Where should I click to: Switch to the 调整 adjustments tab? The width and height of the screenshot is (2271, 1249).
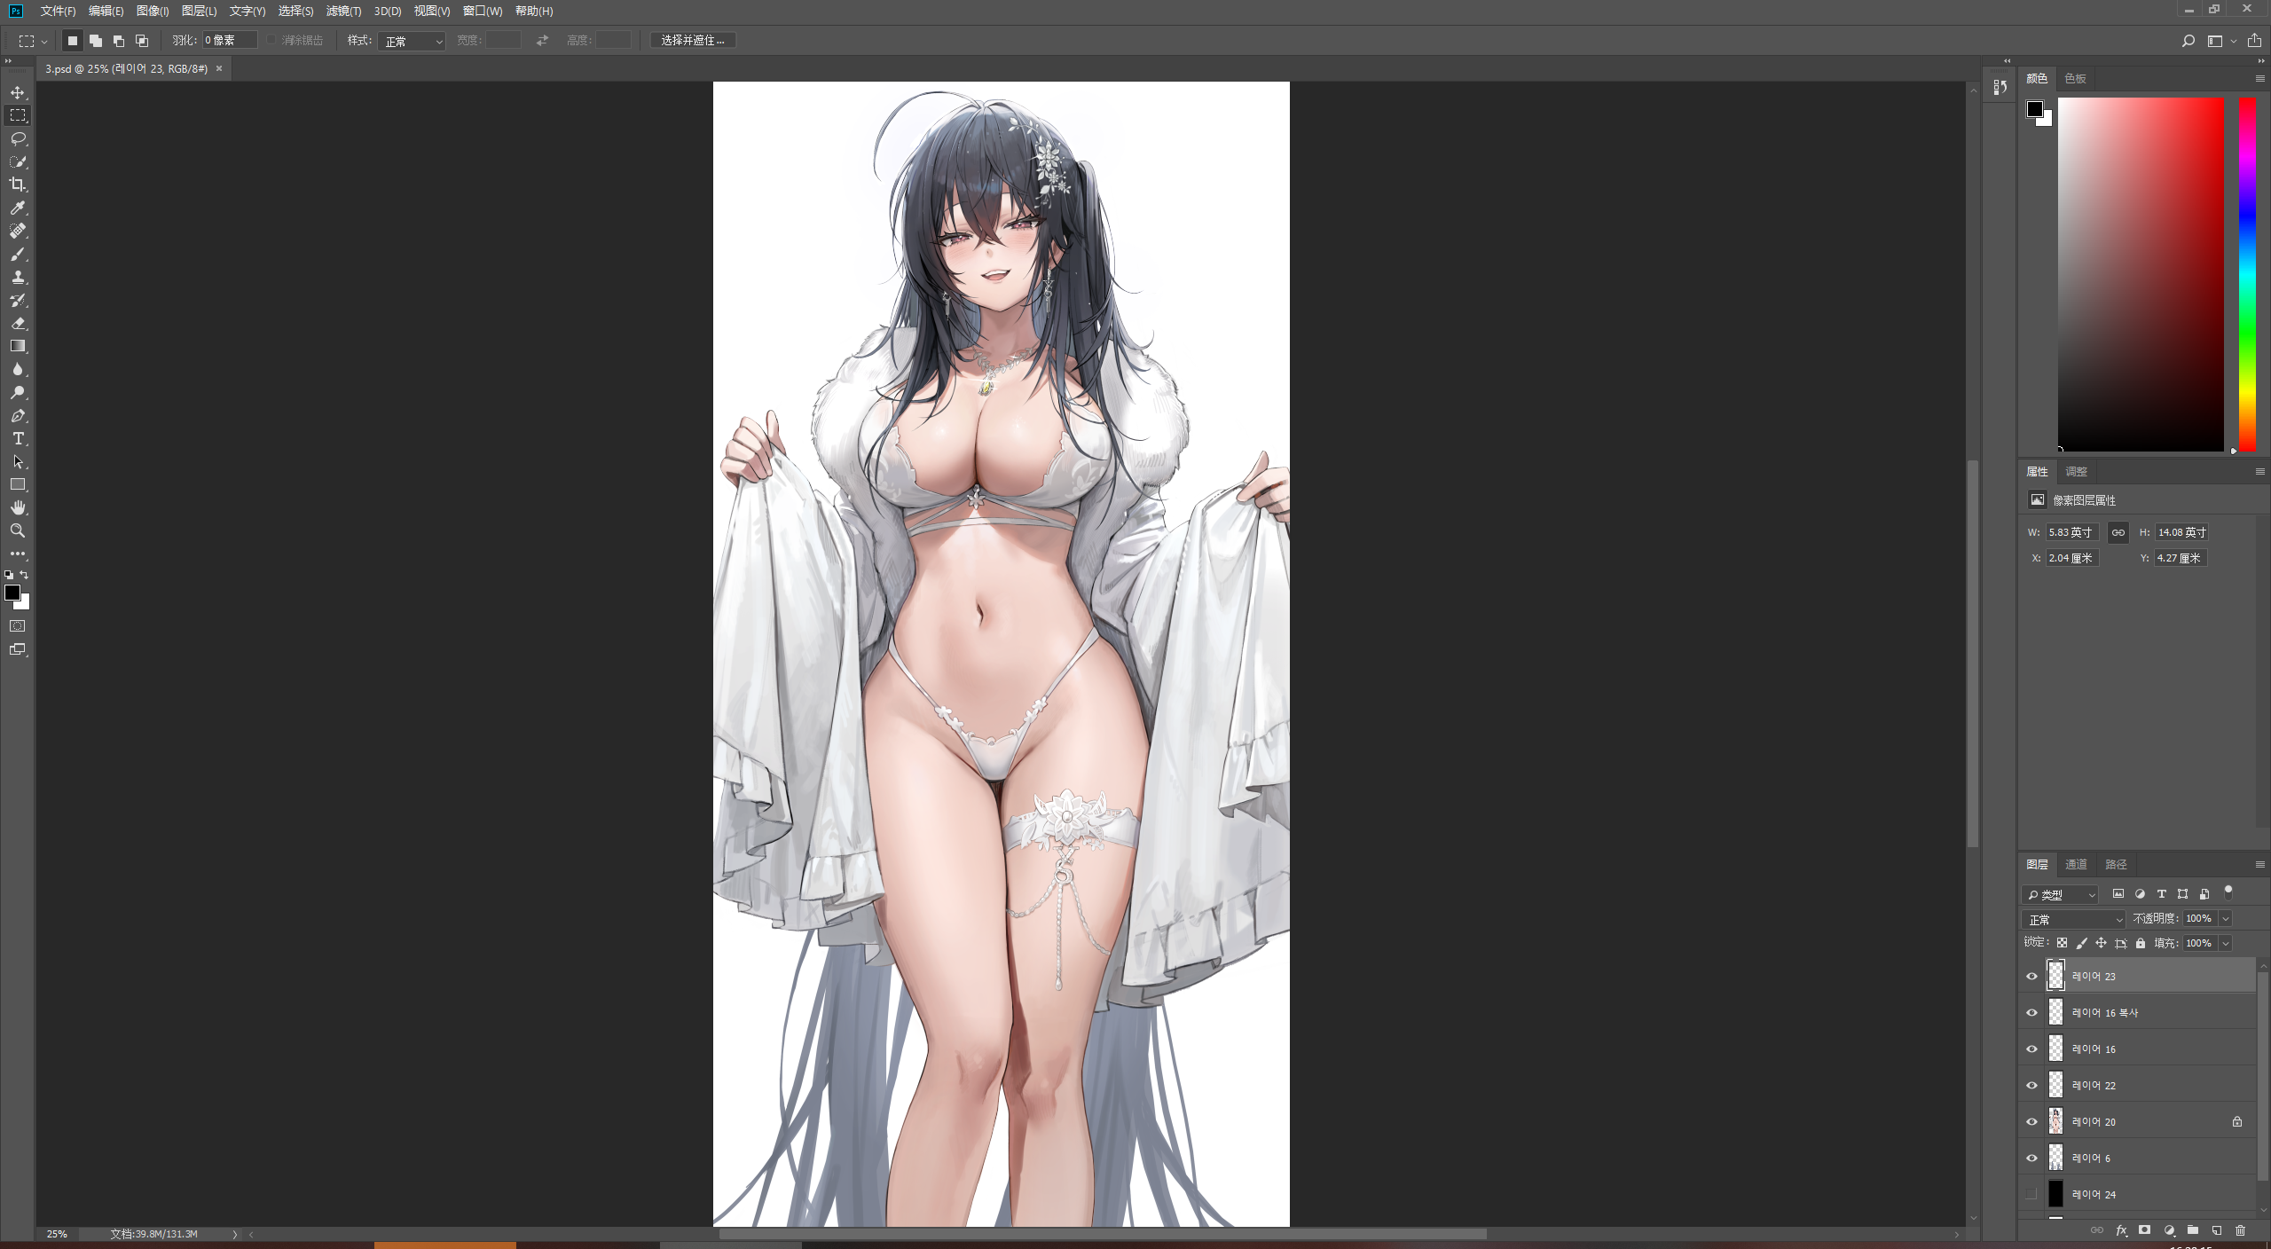(x=2076, y=471)
